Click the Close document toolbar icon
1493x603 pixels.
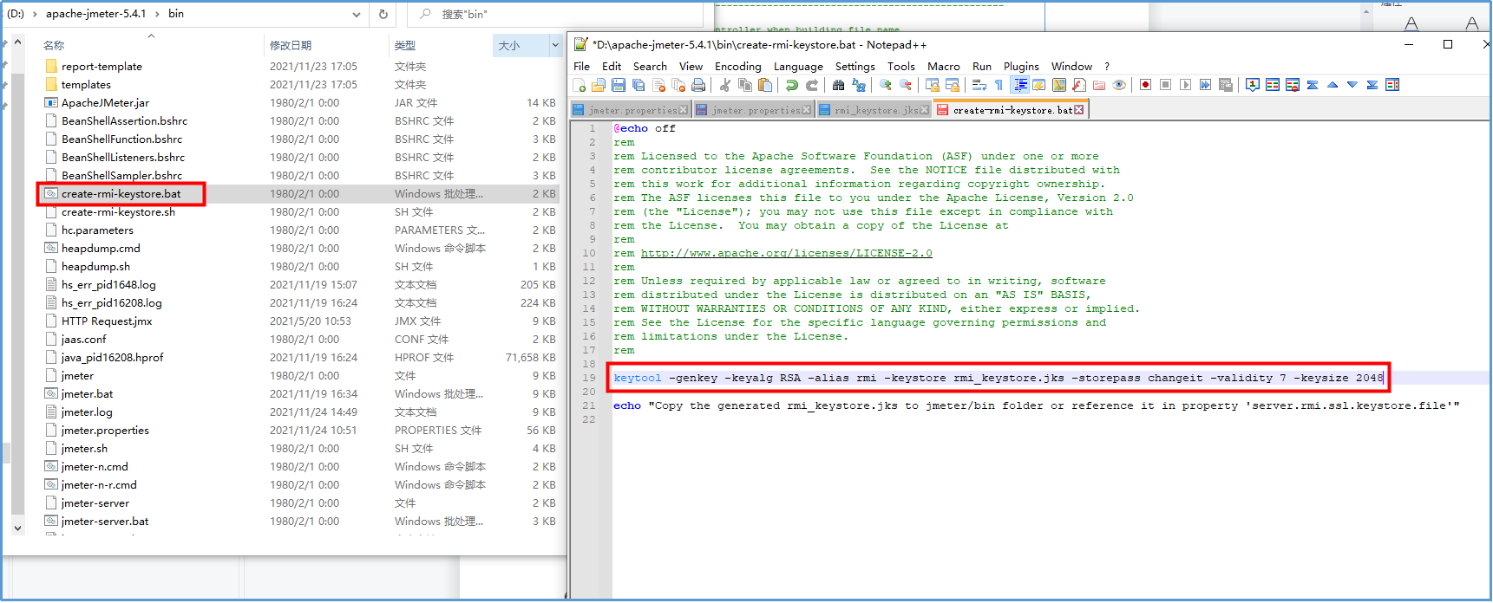tap(658, 85)
